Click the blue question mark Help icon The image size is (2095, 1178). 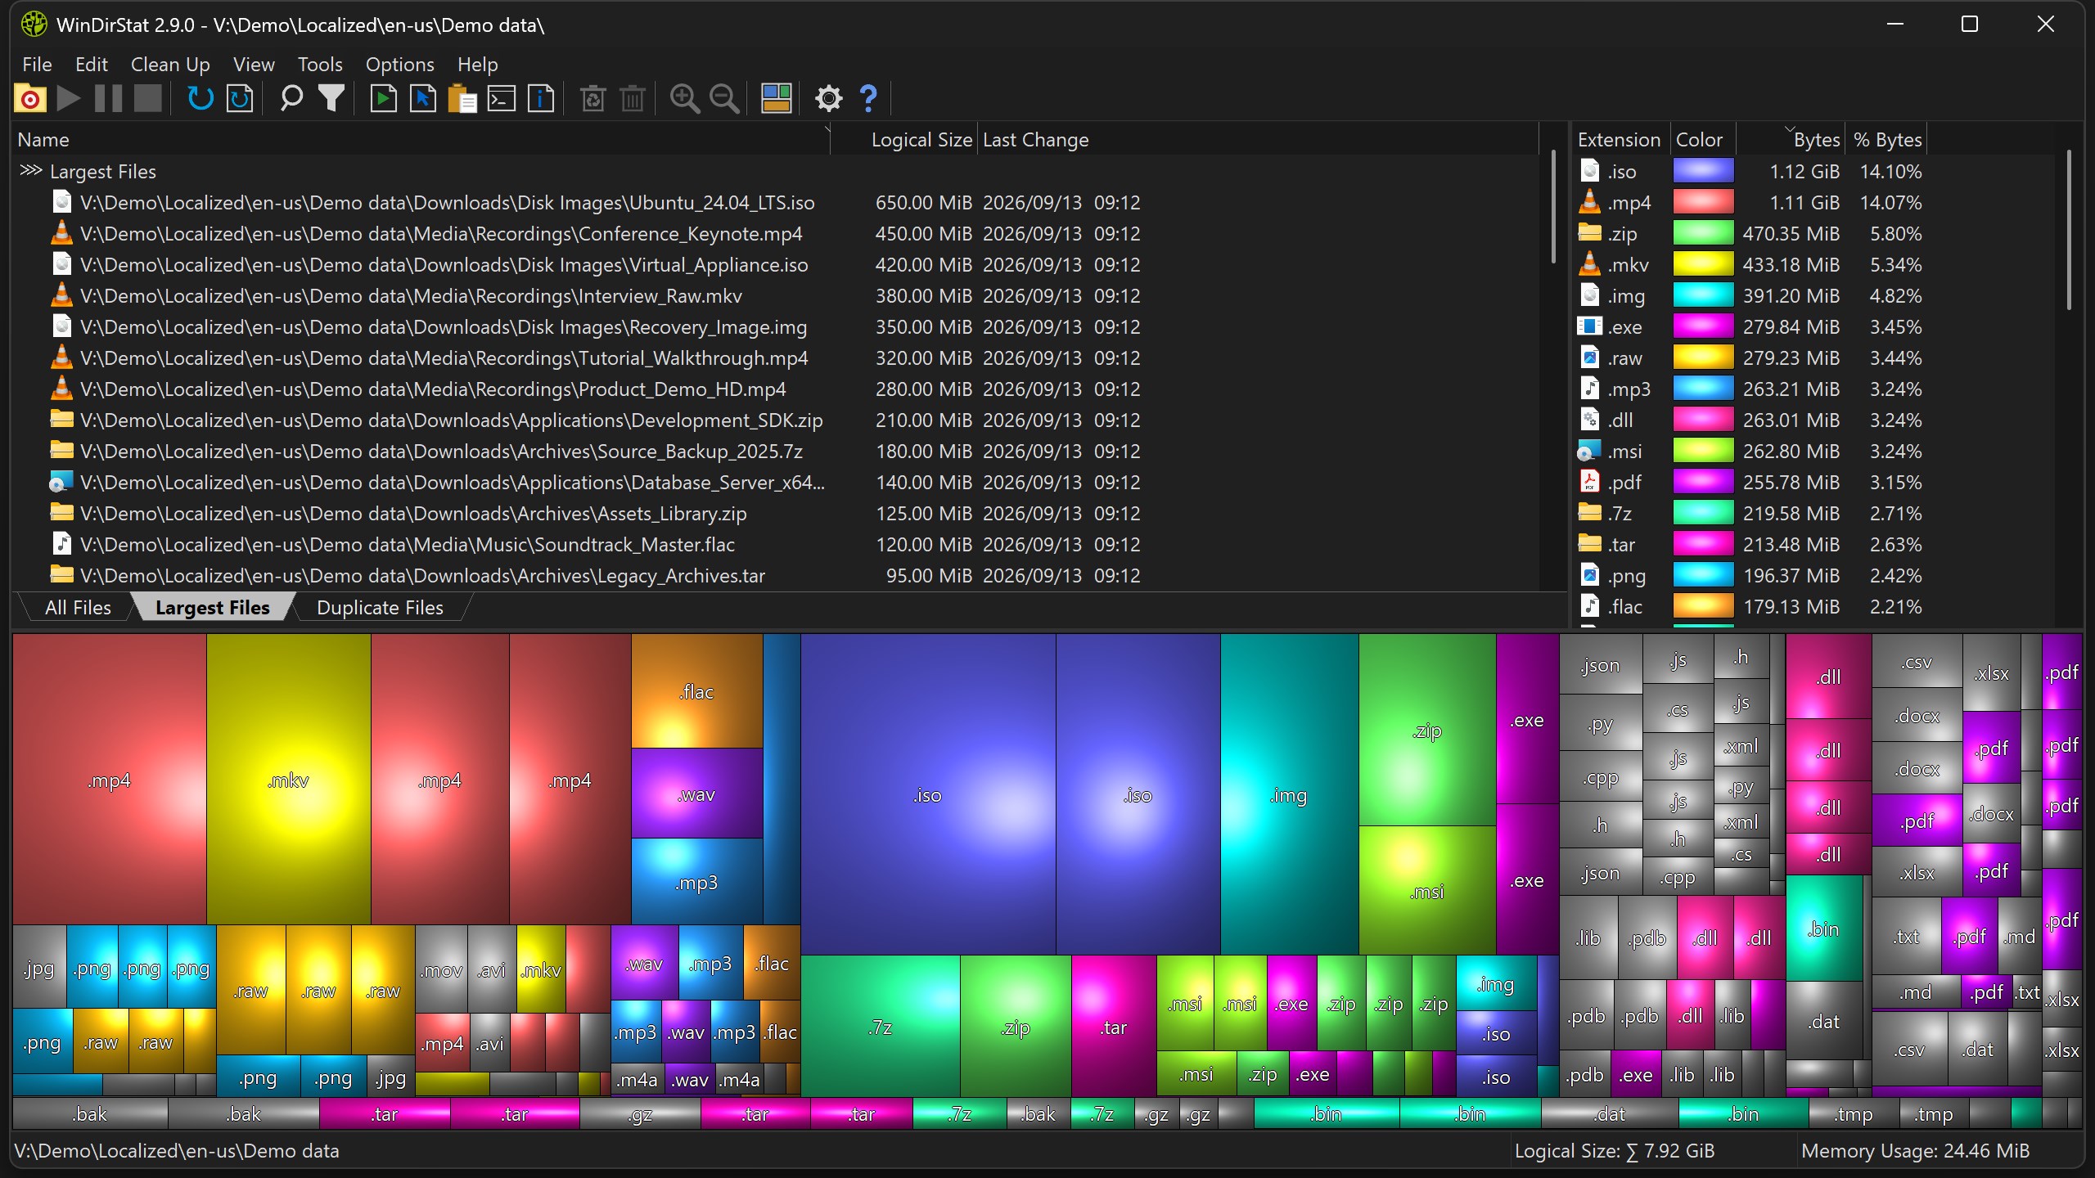coord(868,99)
